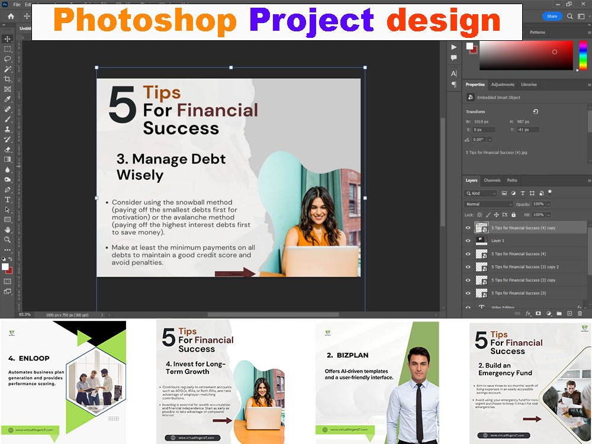Switch to the Patterns tab
Viewport: 592px width, 444px height.
click(x=538, y=33)
